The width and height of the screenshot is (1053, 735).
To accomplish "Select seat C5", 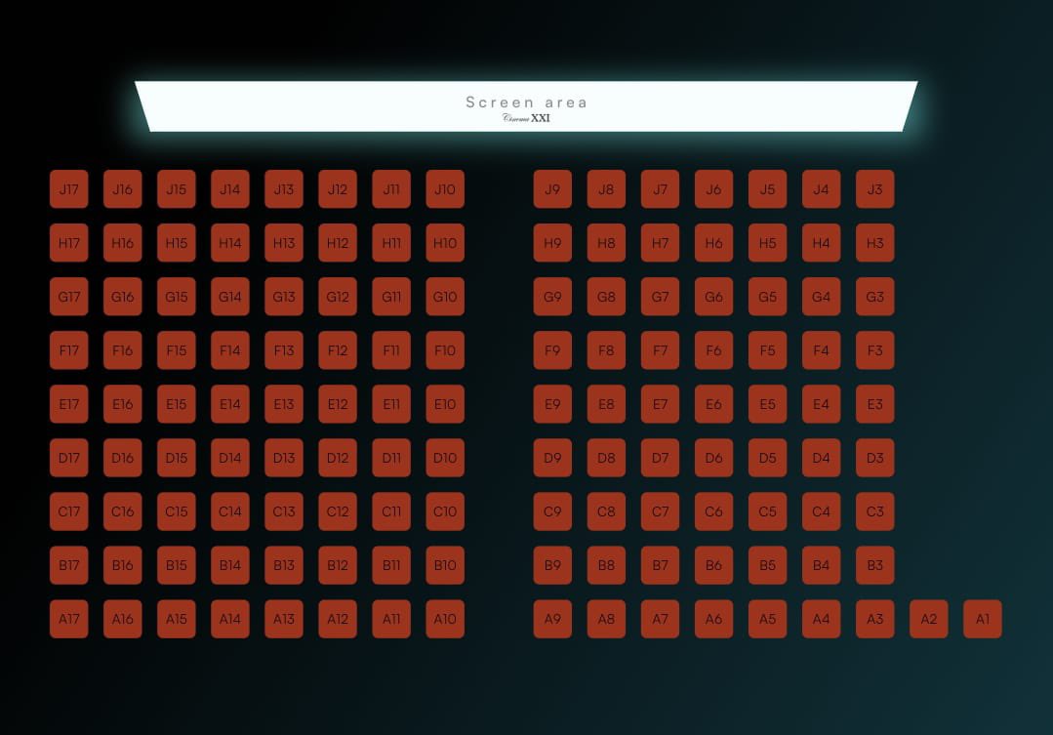I will 768,511.
